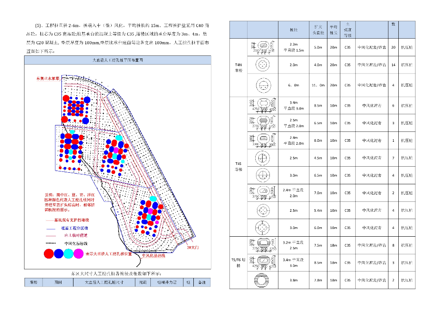Click the 7.0m expanded diameter cell
The height and width of the screenshot is (311, 440).
[x=318, y=193]
